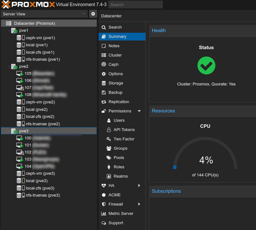Collapse the pve3 node tree
Viewport: 256px width, 230px height.
9,131
